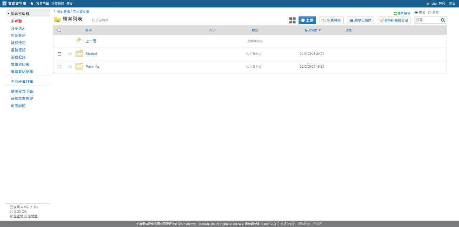Click the home icon in top bar
This screenshot has height=227, width=459.
(x=32, y=4)
